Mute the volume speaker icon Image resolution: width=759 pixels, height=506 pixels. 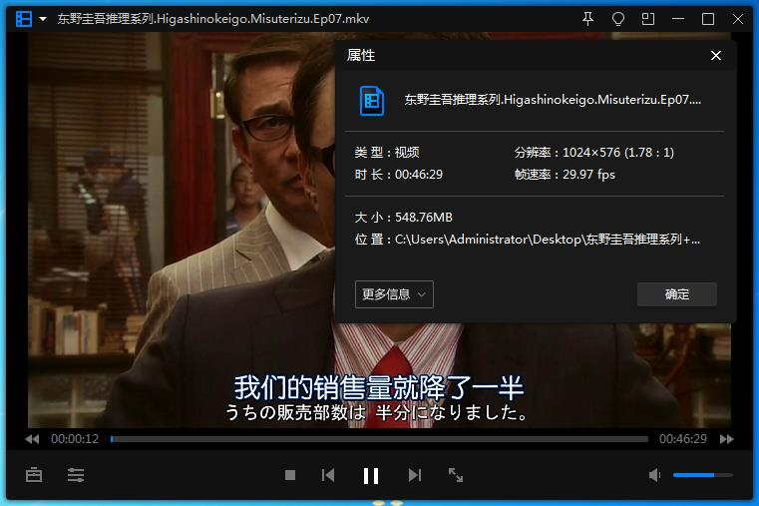(654, 475)
